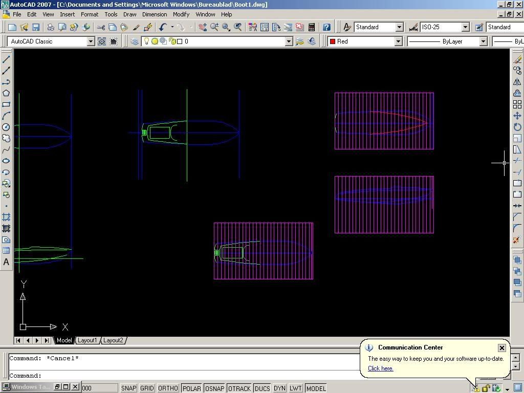Follow the Click here link
This screenshot has width=524, height=393.
click(380, 368)
